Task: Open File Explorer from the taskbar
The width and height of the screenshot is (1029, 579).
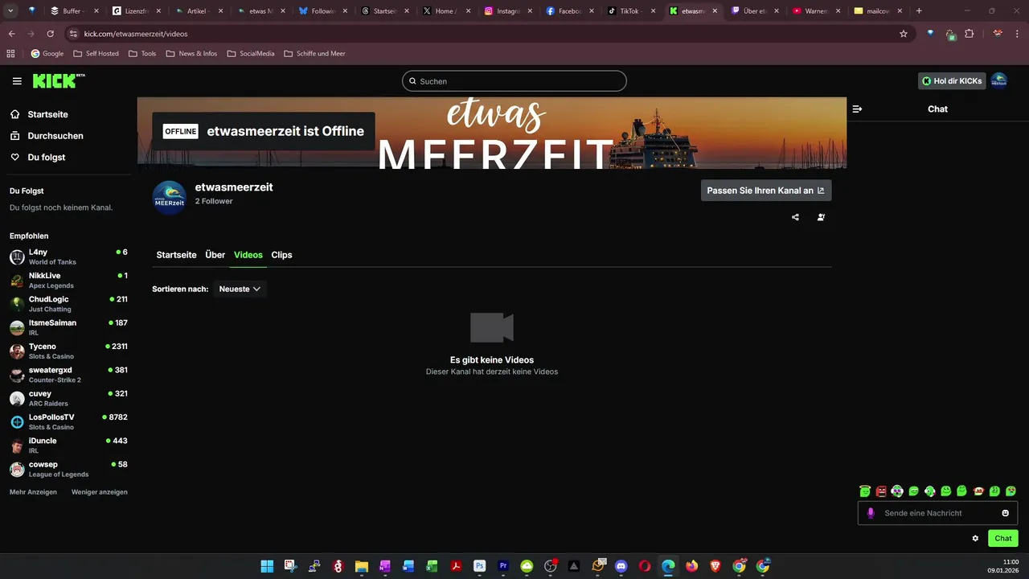Action: (361, 566)
